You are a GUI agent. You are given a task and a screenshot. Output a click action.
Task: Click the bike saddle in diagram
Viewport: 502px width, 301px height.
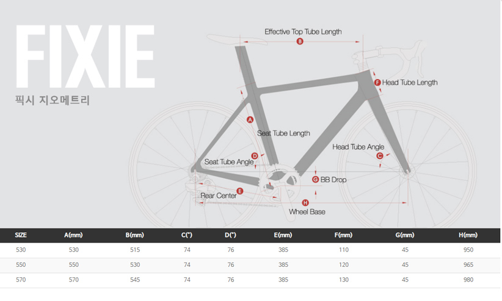(243, 38)
